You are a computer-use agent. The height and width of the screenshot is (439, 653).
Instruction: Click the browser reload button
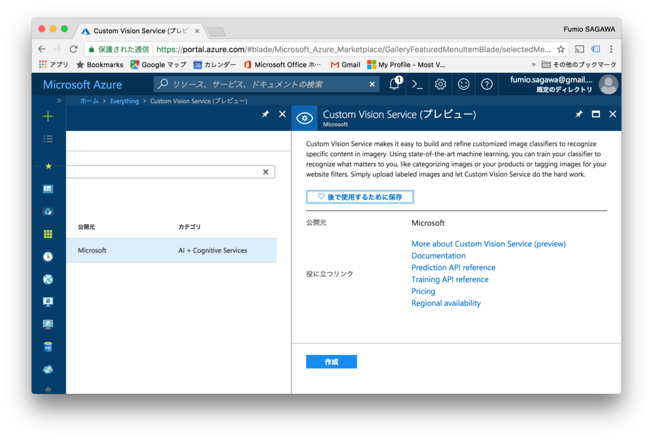tap(74, 49)
